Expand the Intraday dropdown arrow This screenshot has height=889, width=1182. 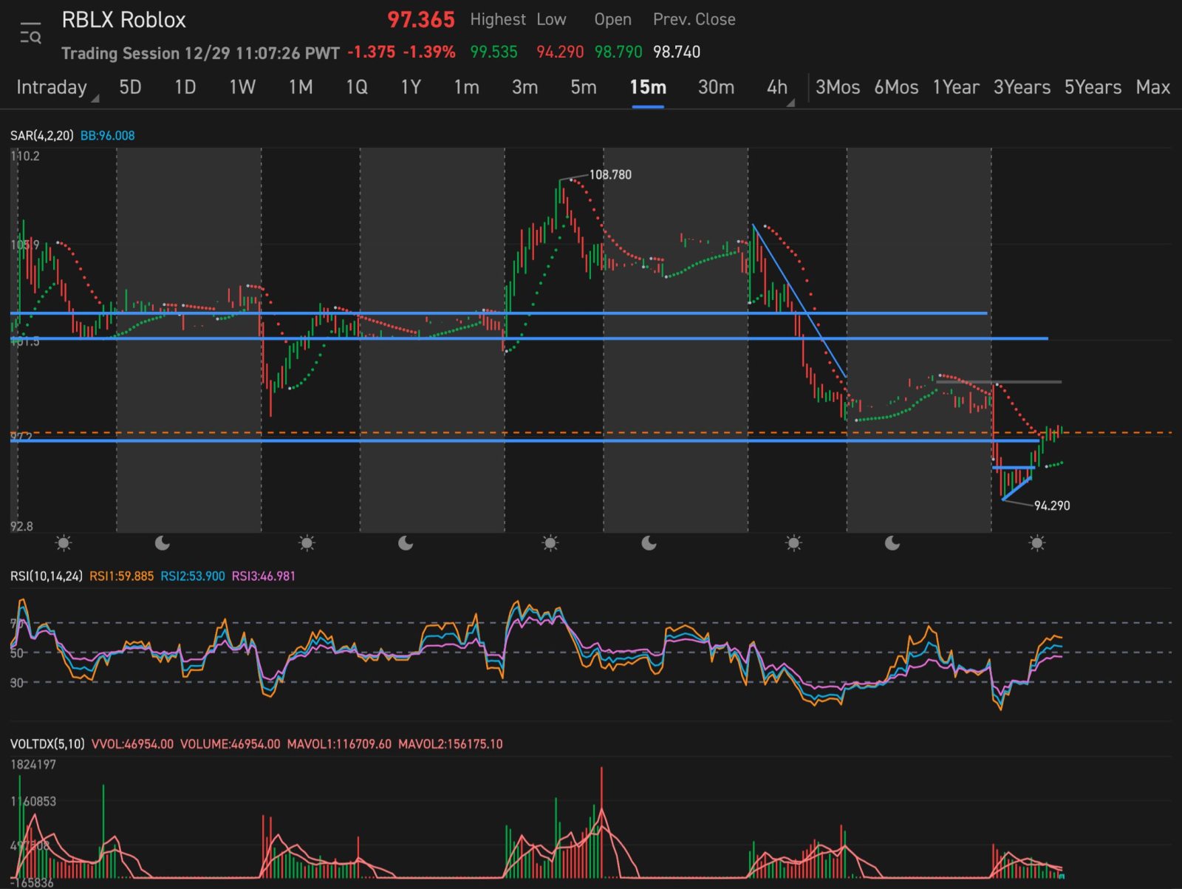tap(95, 98)
